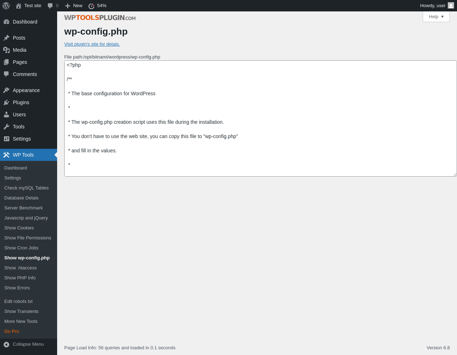Open the New content menu
Viewport: 457px width, 355px height.
point(74,6)
